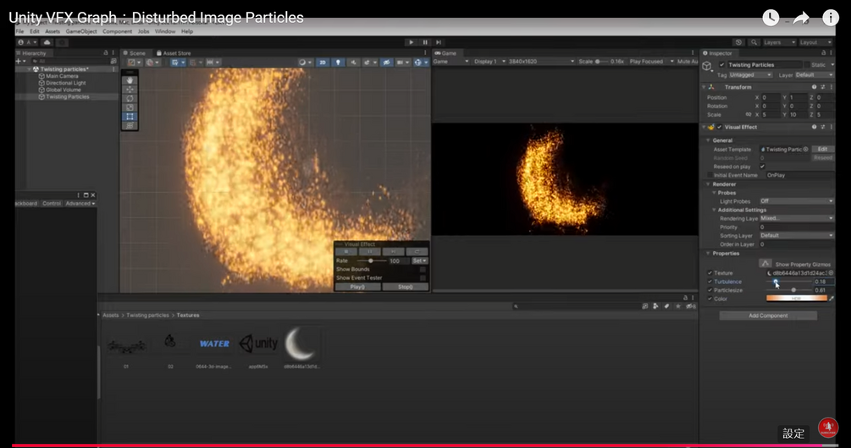Click the Hierarchy add (+) button
Screen dimensions: 851x448
[x=19, y=61]
